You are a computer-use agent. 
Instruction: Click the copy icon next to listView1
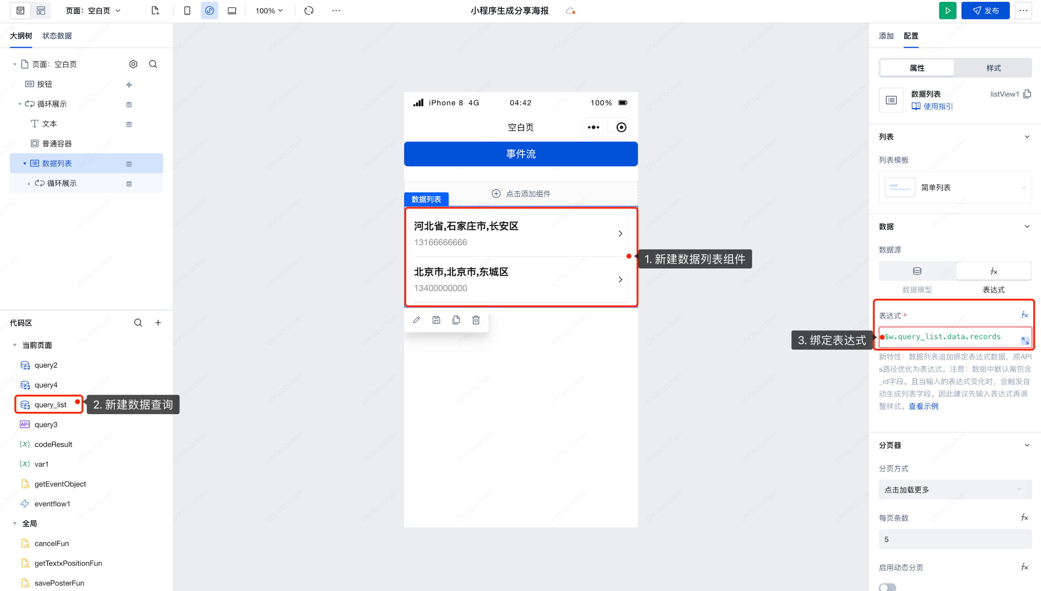coord(1027,94)
